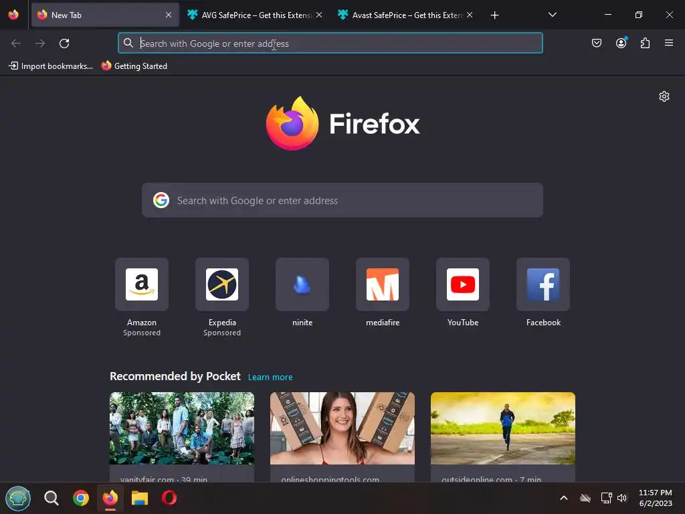Open the onlineshoppingtools.com story thumbnail
The height and width of the screenshot is (514, 685).
(342, 428)
